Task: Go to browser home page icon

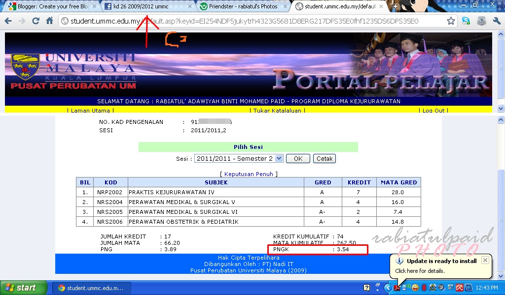Action: pyautogui.click(x=49, y=21)
